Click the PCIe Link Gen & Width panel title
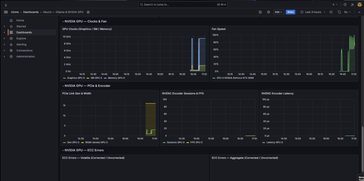 [77, 93]
